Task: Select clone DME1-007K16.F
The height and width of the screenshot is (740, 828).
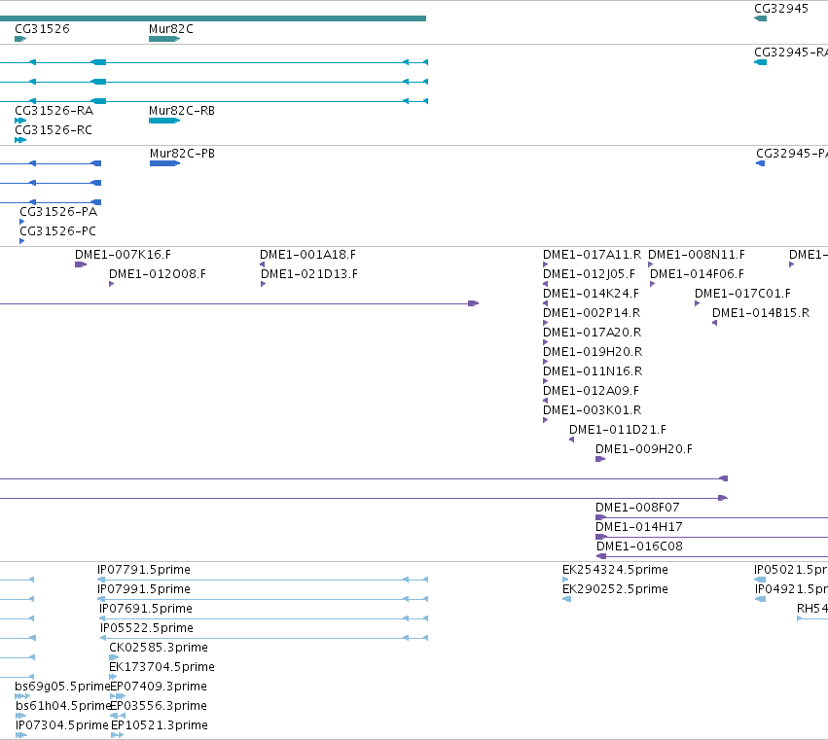Action: click(x=81, y=264)
